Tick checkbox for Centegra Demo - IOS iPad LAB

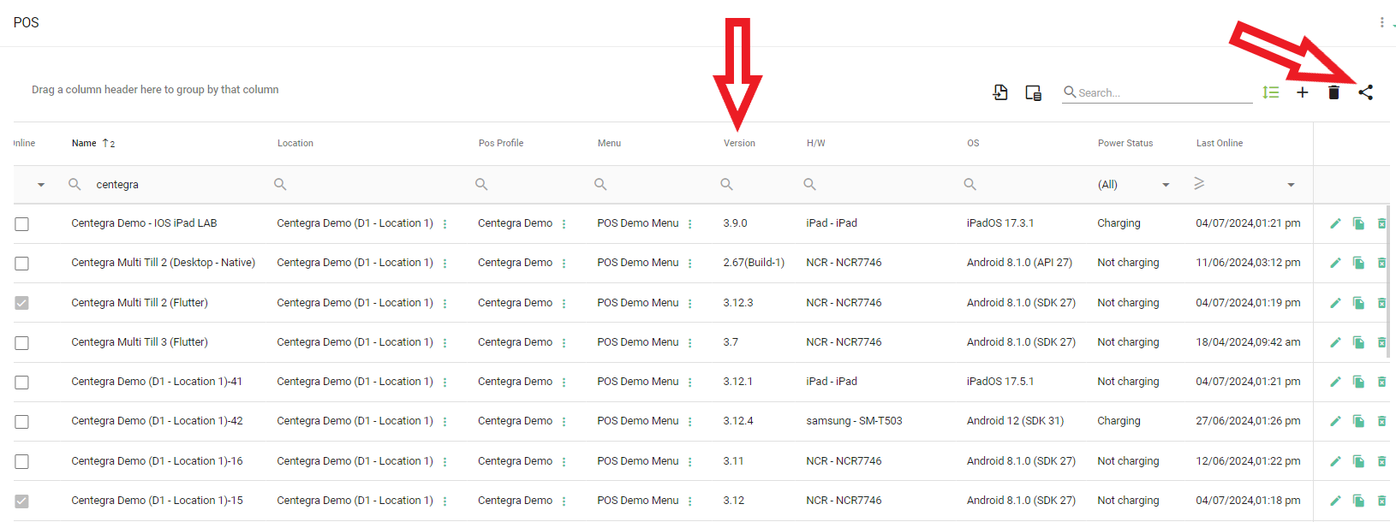tap(22, 224)
